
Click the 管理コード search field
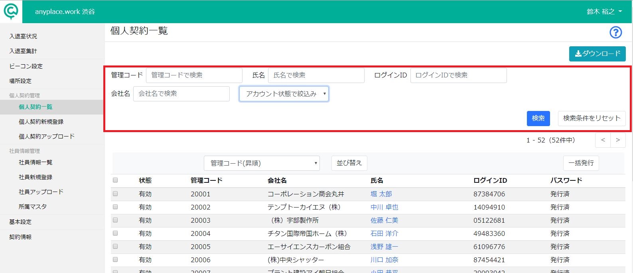point(194,75)
